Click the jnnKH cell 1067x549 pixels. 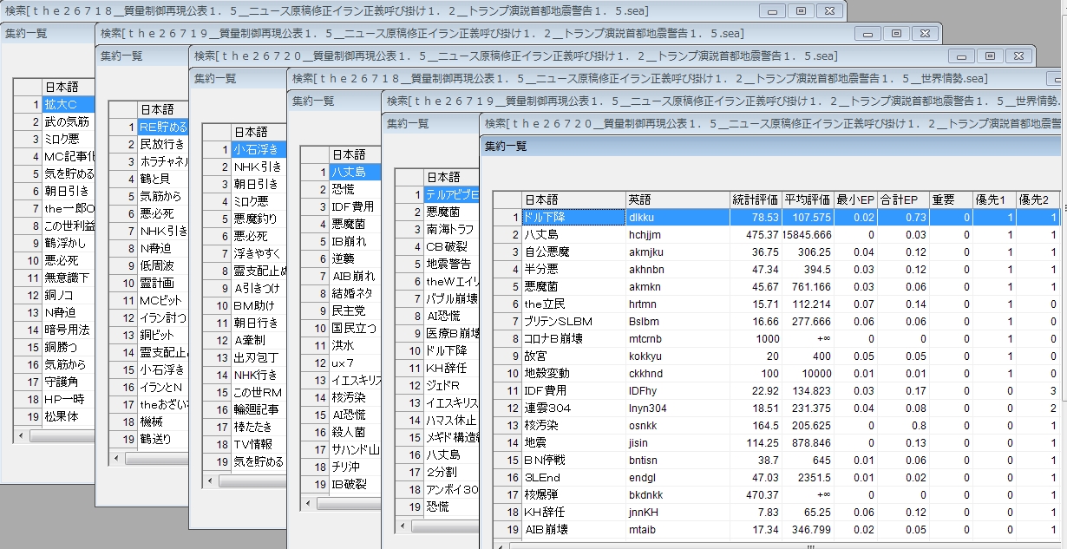[x=677, y=512]
